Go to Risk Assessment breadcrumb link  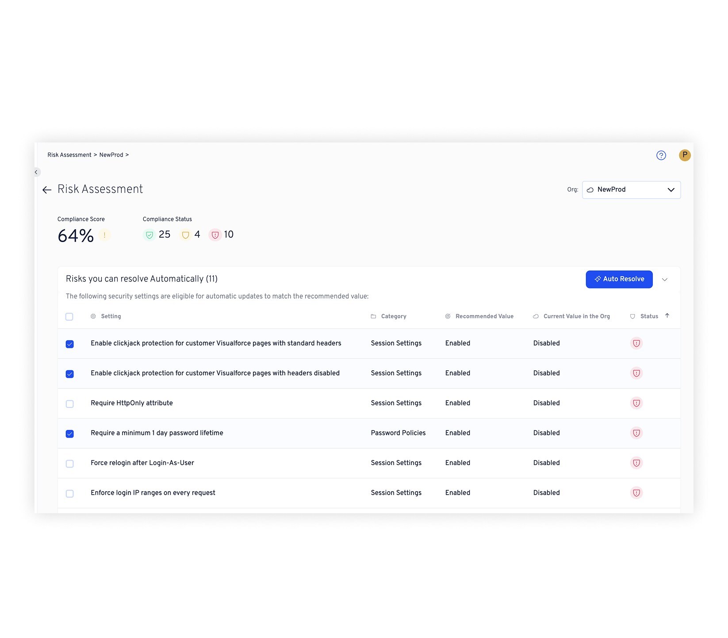(x=69, y=155)
